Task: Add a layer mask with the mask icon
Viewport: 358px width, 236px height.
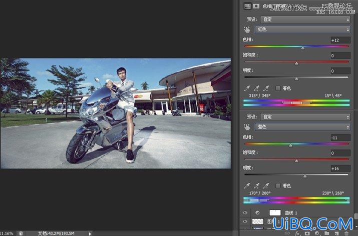Action: pos(307,233)
